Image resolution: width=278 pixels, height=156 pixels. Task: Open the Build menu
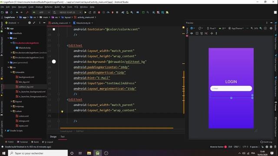click(x=57, y=7)
